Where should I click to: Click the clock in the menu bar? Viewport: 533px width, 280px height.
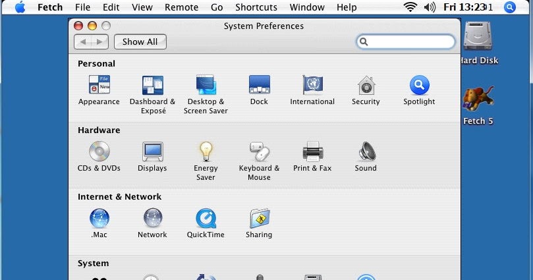[468, 7]
